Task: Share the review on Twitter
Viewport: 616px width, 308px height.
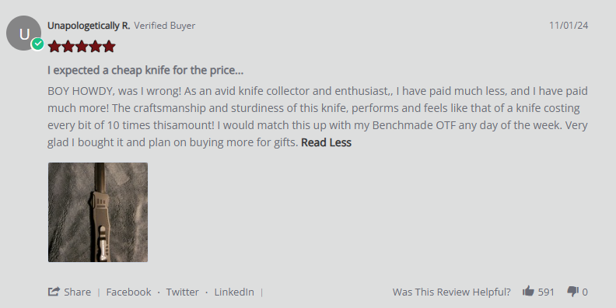Action: pos(182,292)
